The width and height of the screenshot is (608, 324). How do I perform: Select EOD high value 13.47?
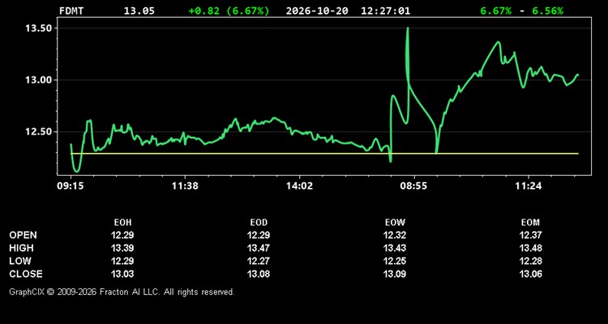259,248
